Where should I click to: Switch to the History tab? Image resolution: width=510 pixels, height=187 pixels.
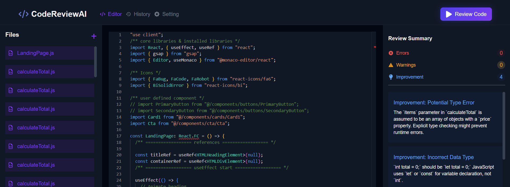click(142, 14)
